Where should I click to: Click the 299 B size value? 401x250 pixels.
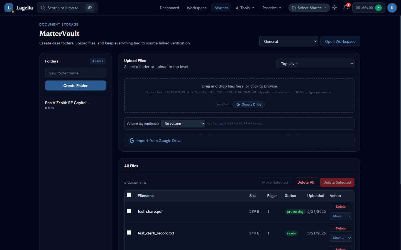(254, 211)
